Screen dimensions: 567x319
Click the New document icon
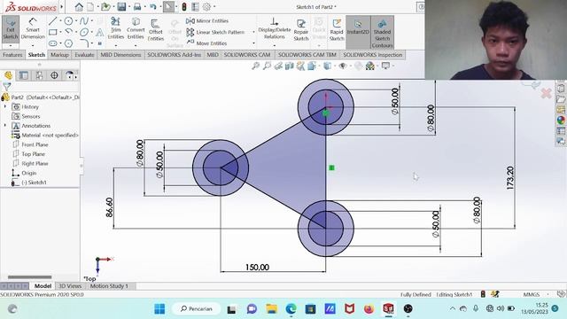[x=90, y=6]
